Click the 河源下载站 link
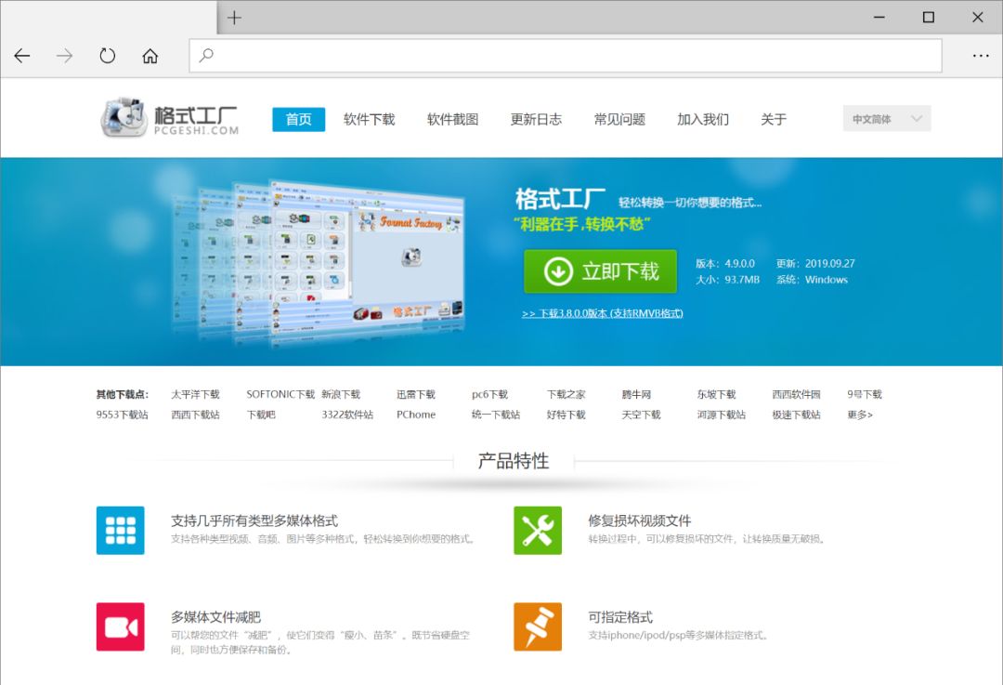This screenshot has height=685, width=1003. click(721, 415)
